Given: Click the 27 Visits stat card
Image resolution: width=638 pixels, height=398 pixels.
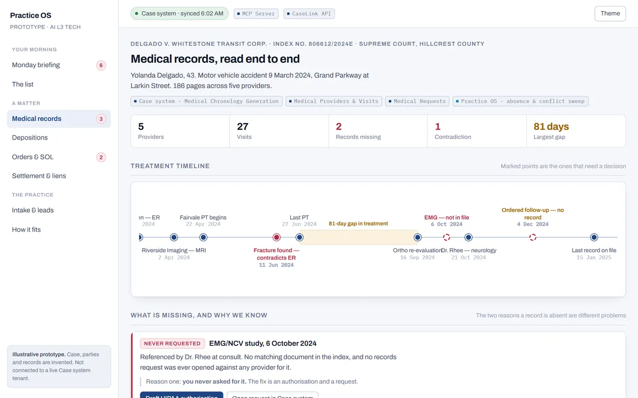Looking at the screenshot, I should (279, 131).
